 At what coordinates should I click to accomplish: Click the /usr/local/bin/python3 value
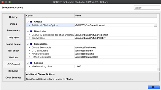click(x=86, y=57)
